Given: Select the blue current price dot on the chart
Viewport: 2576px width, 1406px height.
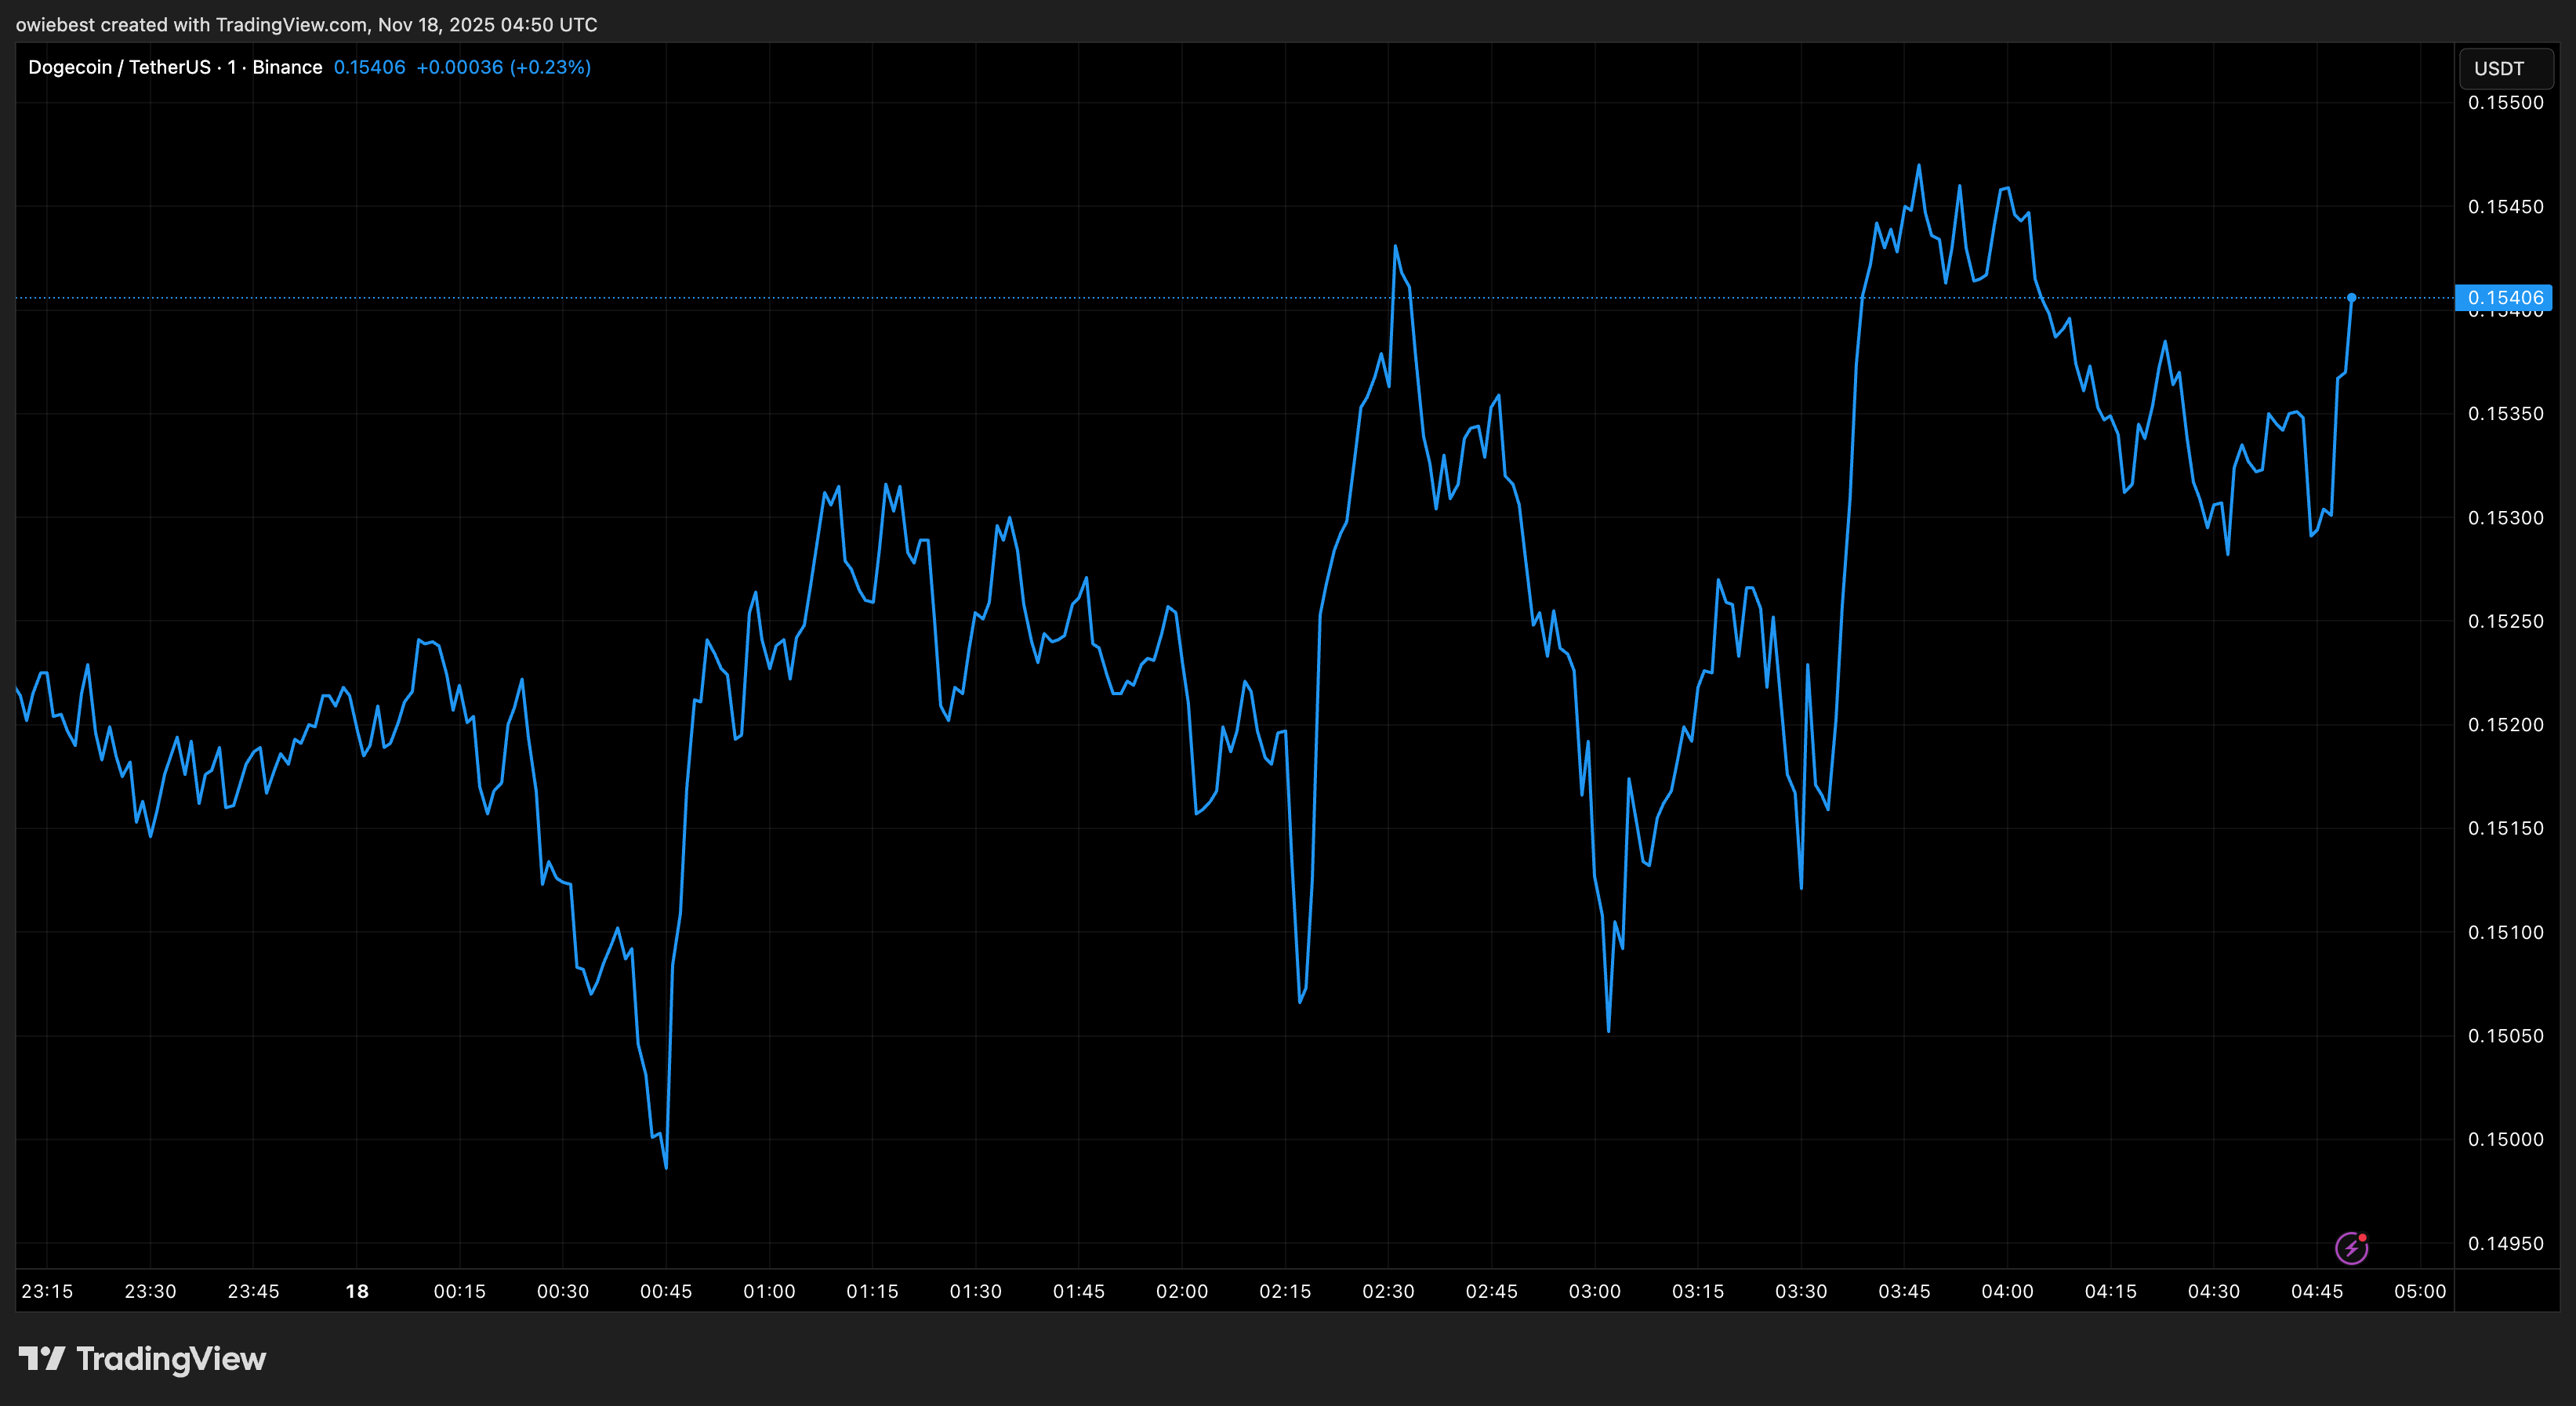Looking at the screenshot, I should [2352, 296].
